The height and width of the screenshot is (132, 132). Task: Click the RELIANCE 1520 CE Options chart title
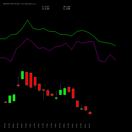point(19,4)
